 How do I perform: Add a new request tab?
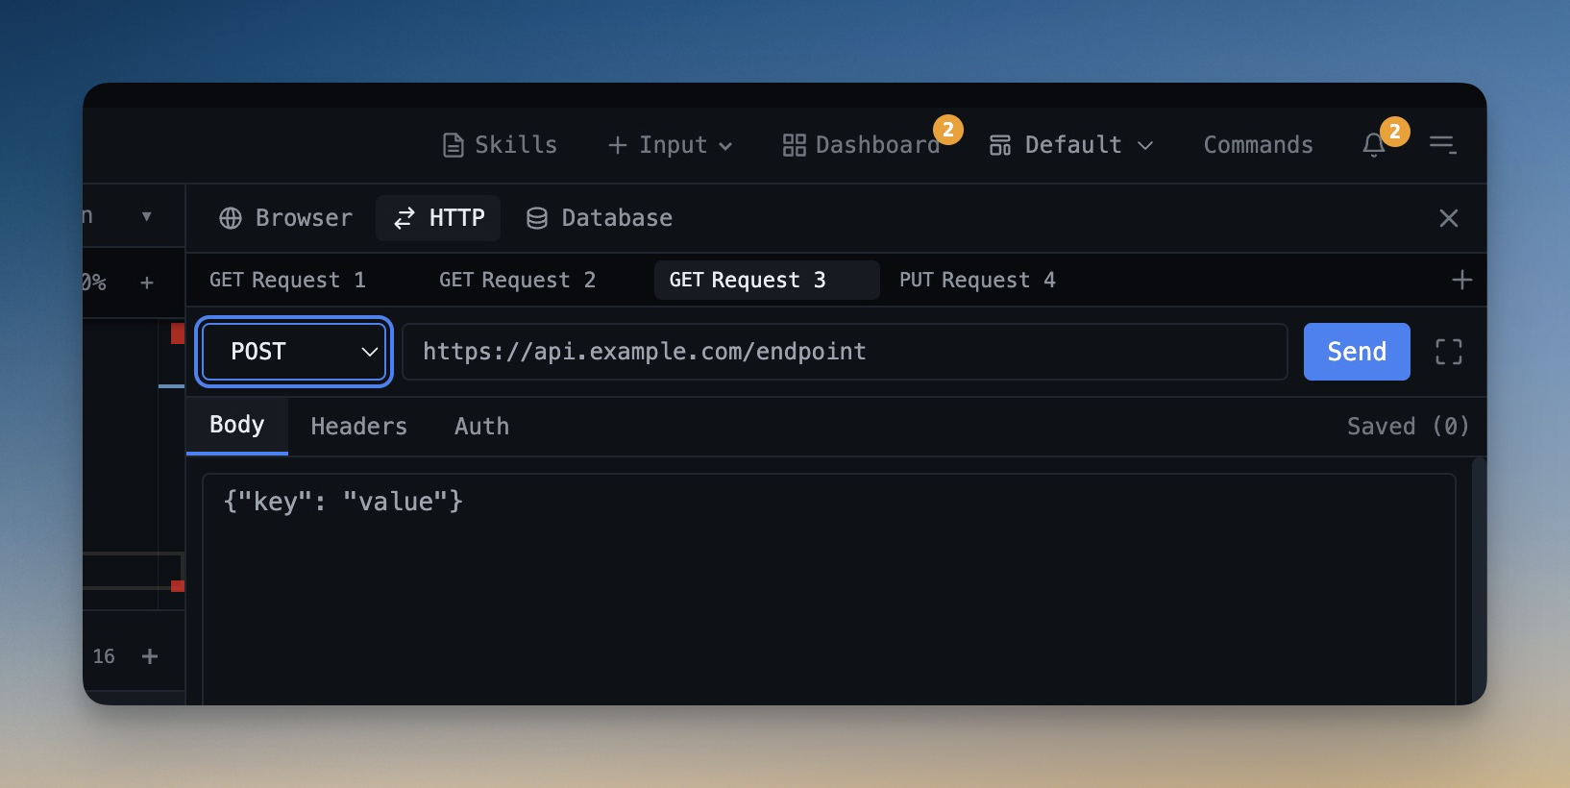pyautogui.click(x=1461, y=280)
